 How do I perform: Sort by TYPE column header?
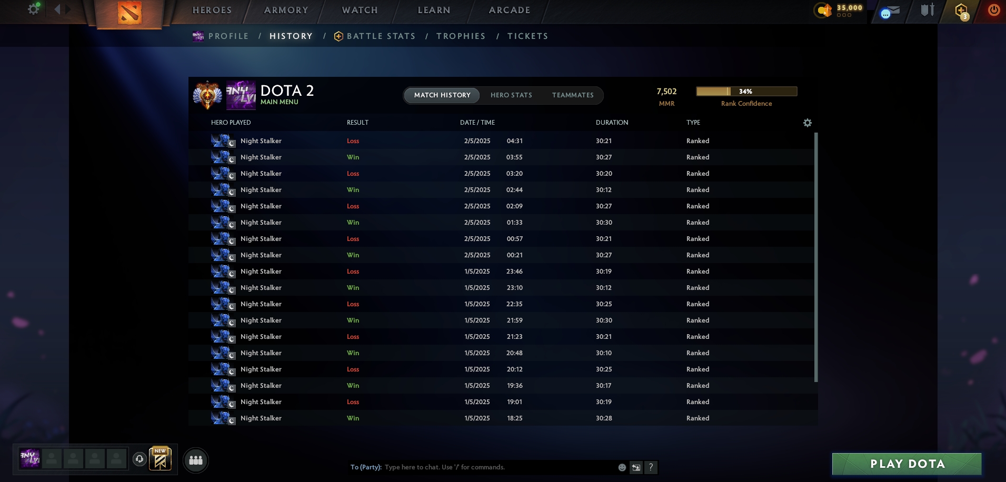pyautogui.click(x=693, y=123)
